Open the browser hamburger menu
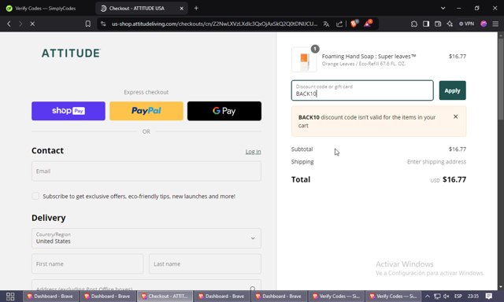The image size is (504, 302). 495,24
